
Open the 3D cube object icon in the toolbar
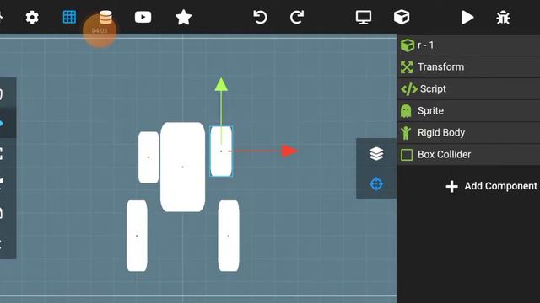point(402,17)
